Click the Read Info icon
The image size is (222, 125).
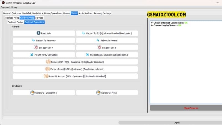pyautogui.click(x=39, y=33)
